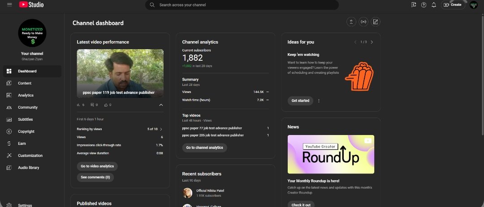Collapse the latest video stats chevron

pyautogui.click(x=161, y=105)
